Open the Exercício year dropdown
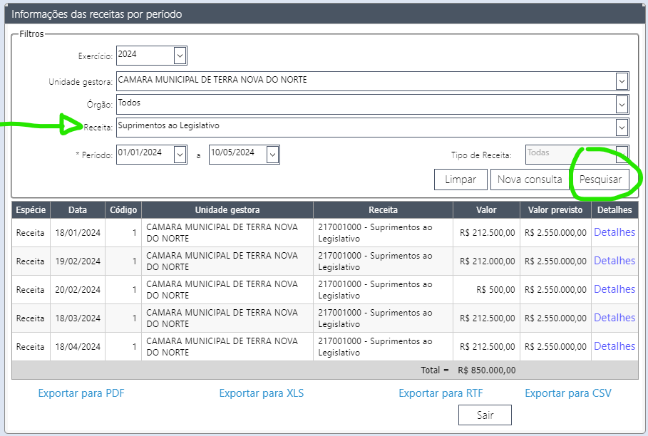This screenshot has width=648, height=436. coord(180,56)
